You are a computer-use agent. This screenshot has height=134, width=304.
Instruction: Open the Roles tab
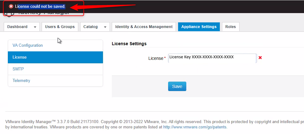coord(231,27)
